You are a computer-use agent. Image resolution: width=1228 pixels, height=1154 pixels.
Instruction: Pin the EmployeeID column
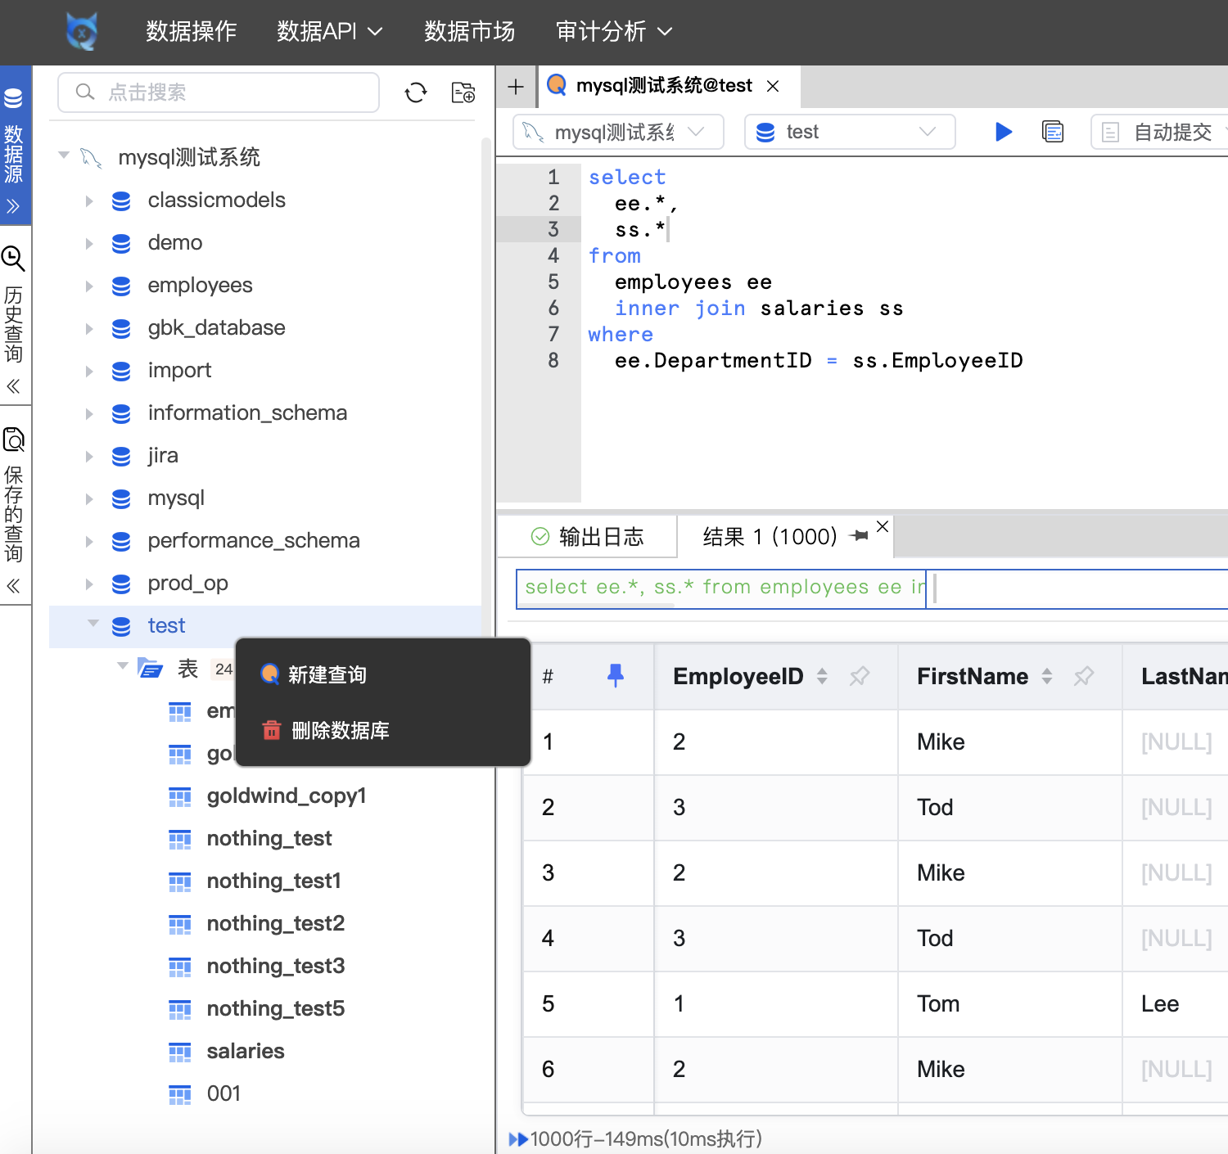point(859,676)
